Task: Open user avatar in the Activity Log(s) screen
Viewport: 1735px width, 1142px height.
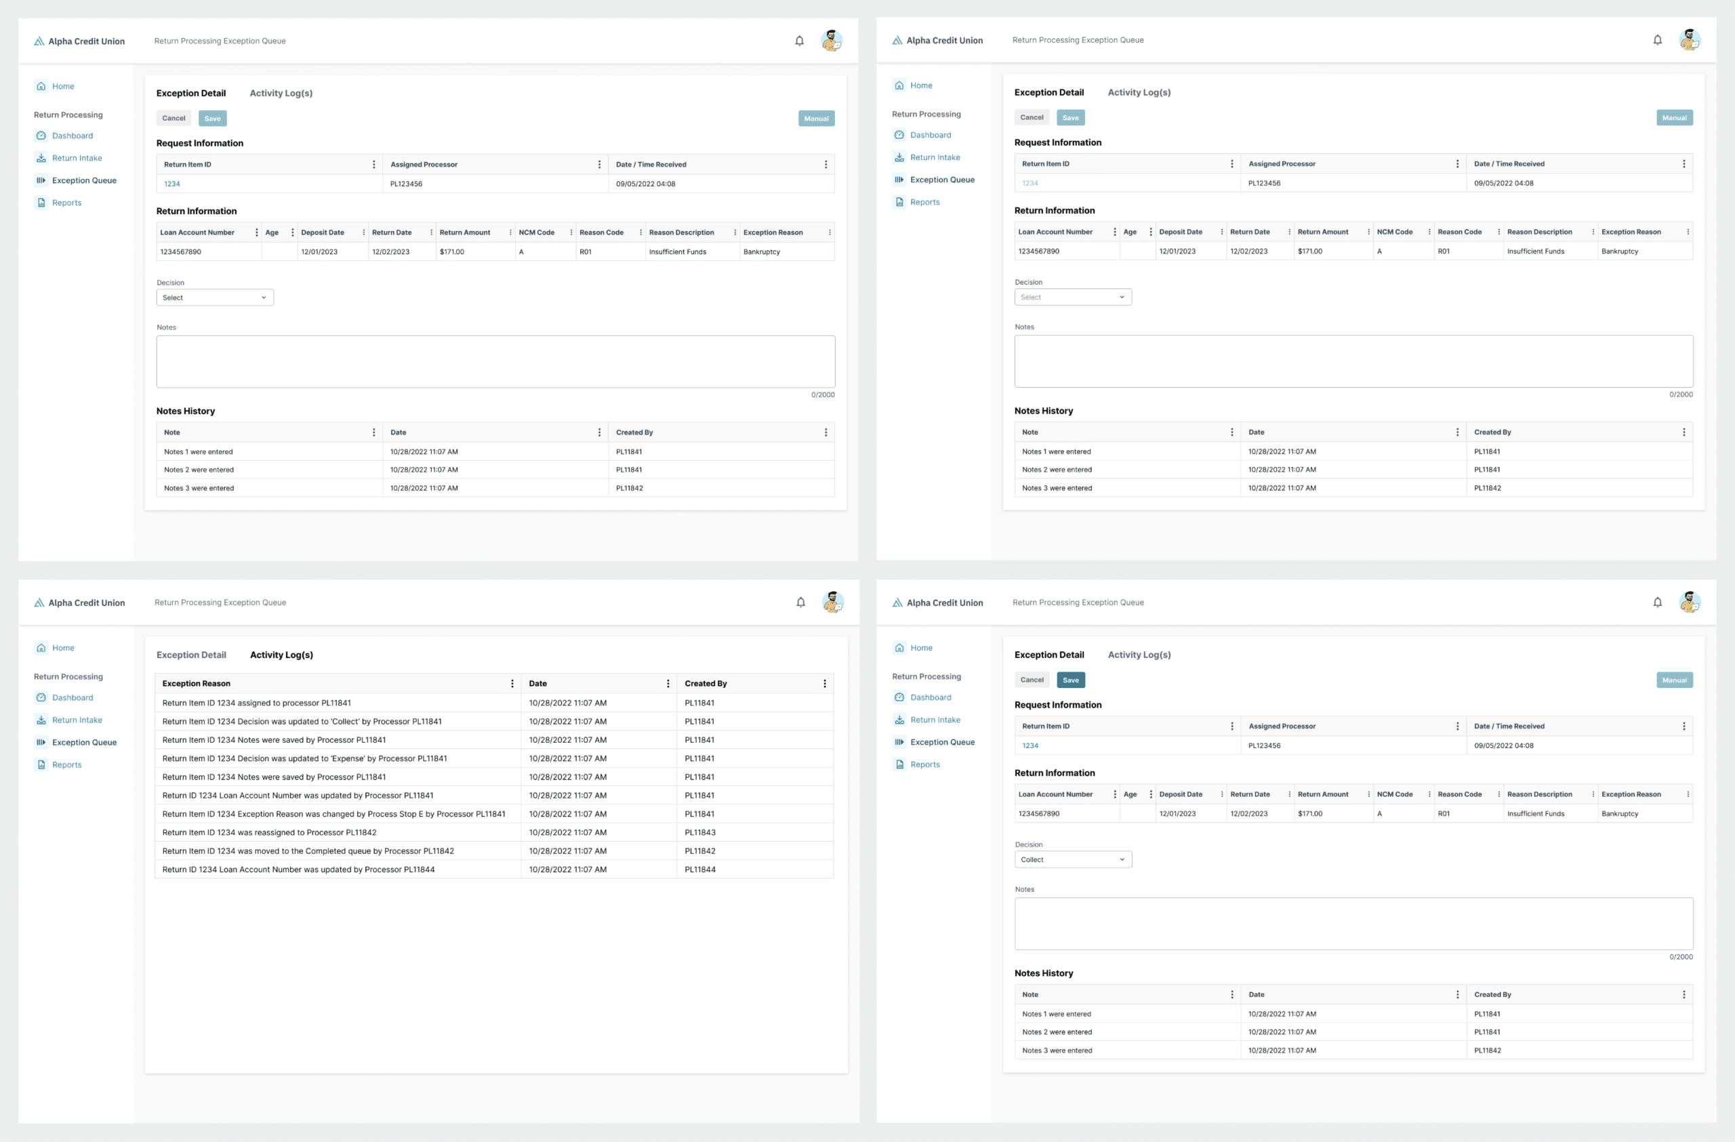Action: pyautogui.click(x=833, y=602)
